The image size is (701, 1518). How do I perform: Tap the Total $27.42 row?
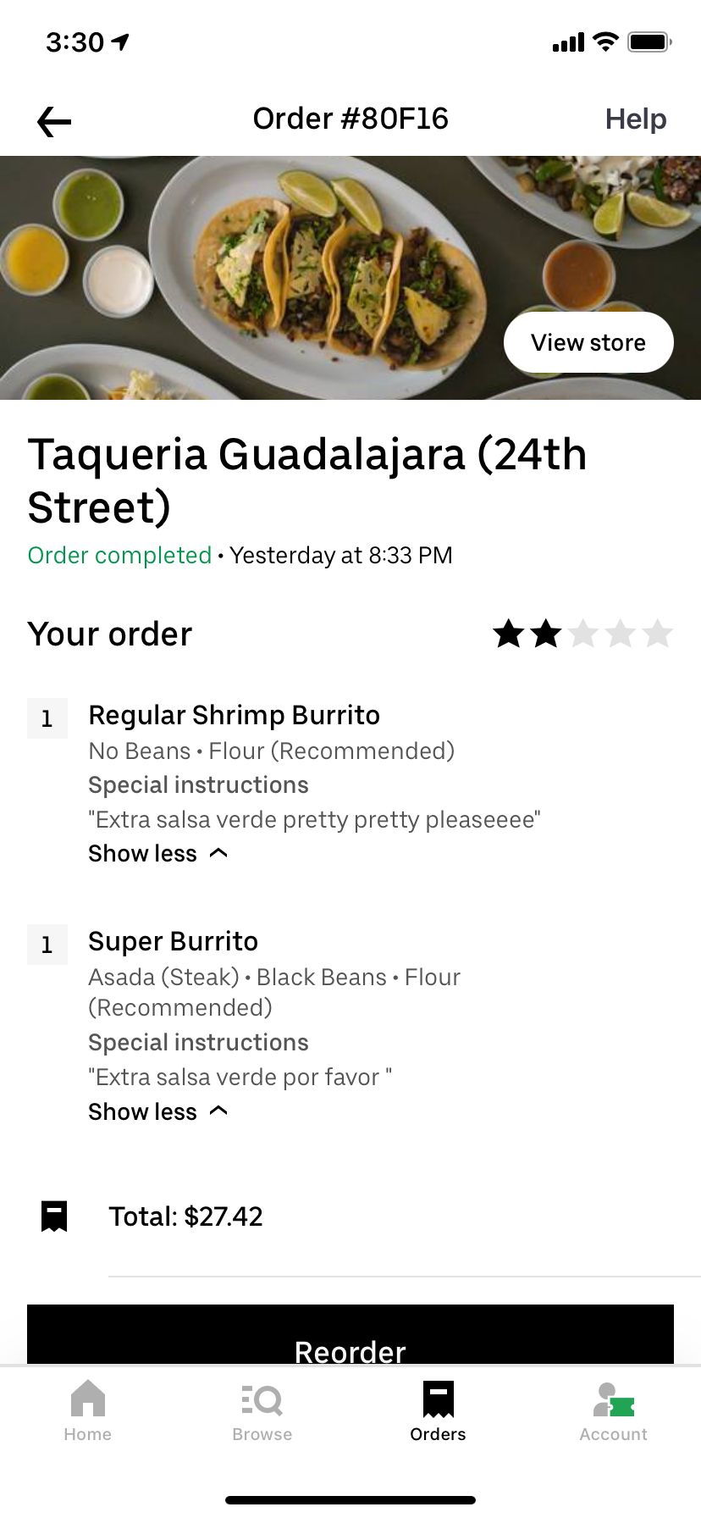[x=185, y=1216]
